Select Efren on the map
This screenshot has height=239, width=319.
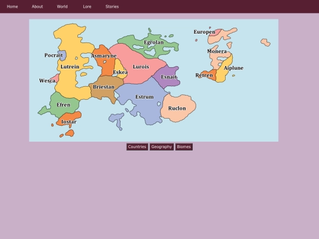pos(63,105)
